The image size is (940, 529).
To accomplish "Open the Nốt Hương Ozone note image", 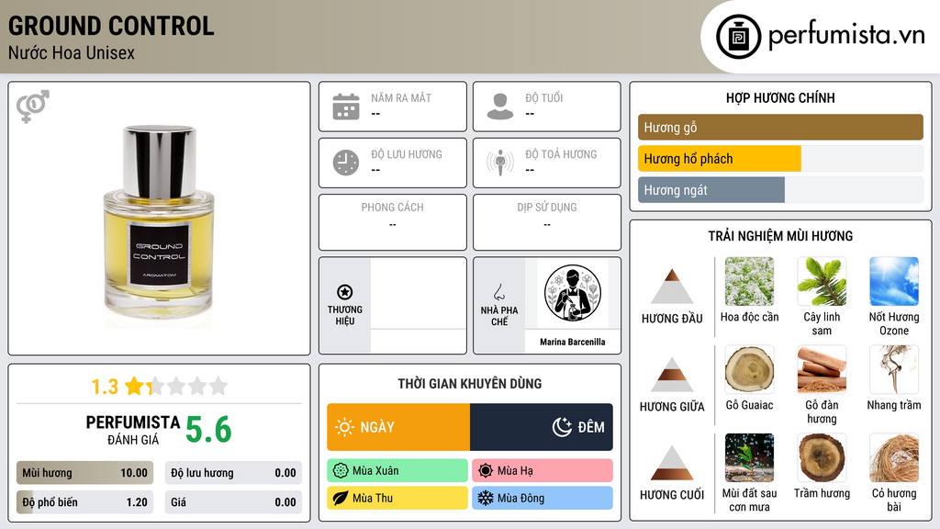I will click(894, 282).
